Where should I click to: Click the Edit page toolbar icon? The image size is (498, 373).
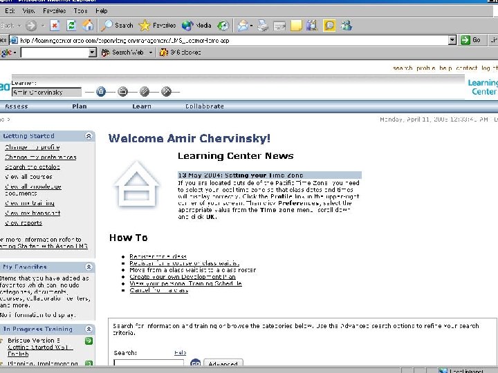[279, 26]
